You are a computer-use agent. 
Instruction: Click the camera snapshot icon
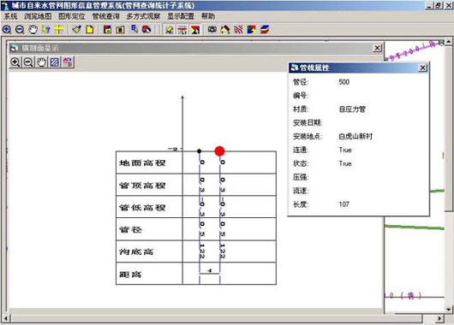point(212,29)
